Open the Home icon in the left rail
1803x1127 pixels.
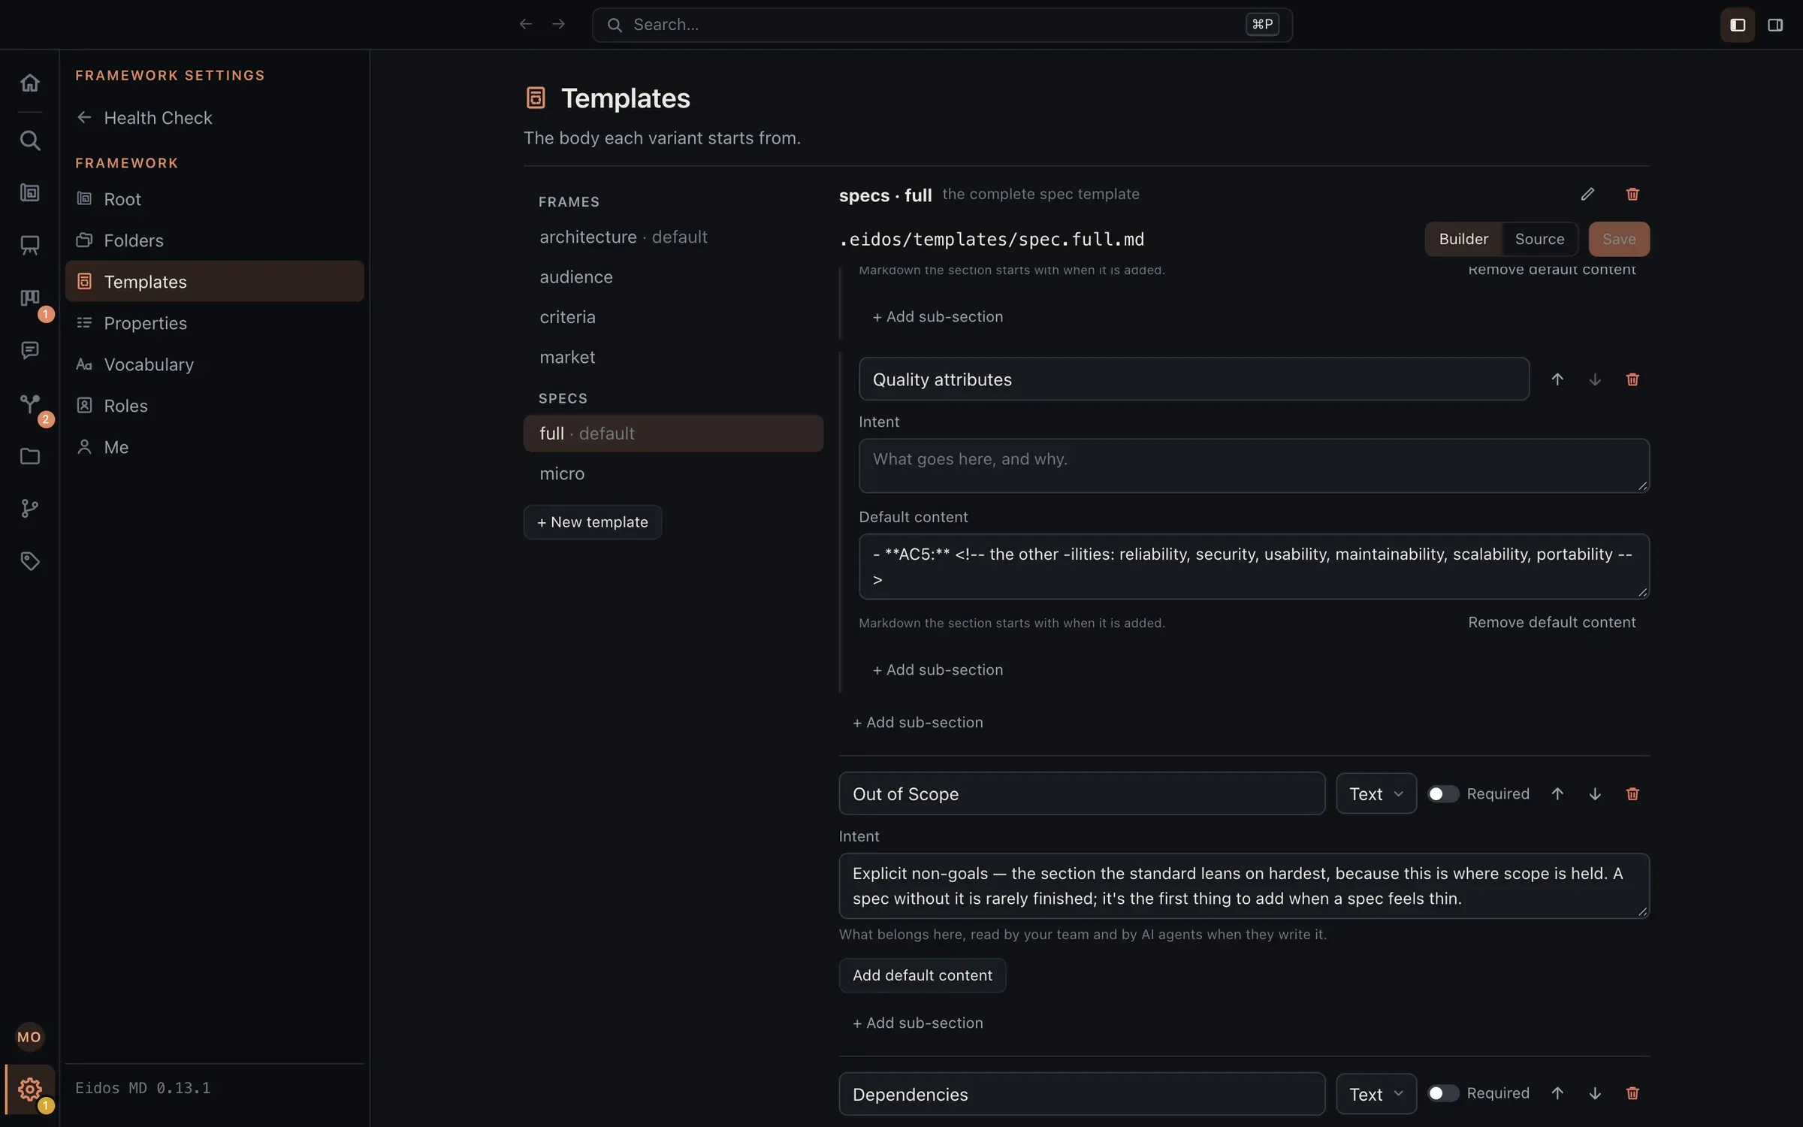[29, 83]
